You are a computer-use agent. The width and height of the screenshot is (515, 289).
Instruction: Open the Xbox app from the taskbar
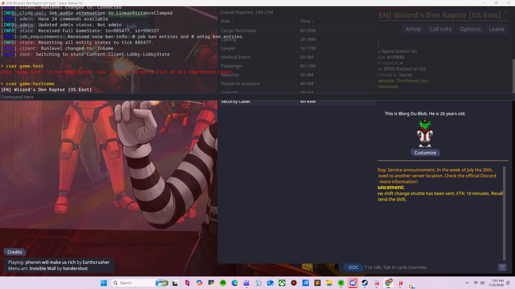click(x=282, y=283)
